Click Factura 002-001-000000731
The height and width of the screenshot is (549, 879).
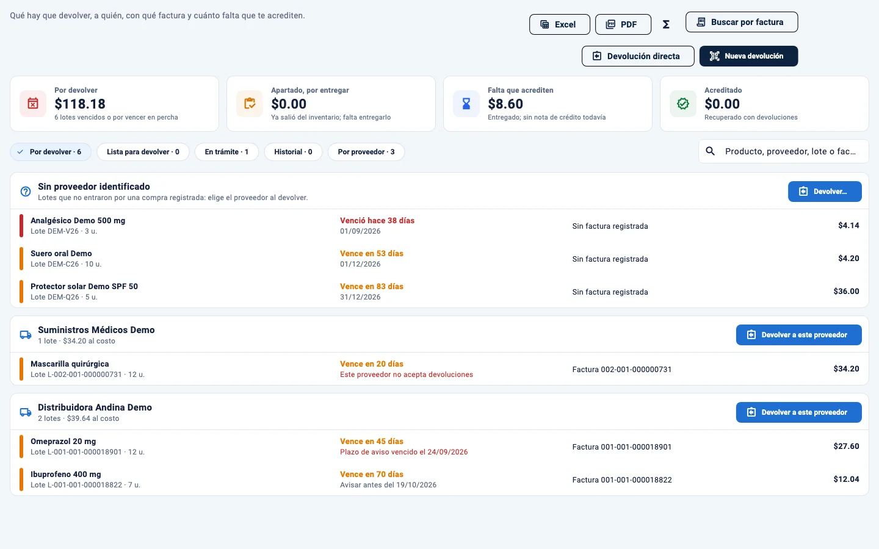(x=622, y=370)
